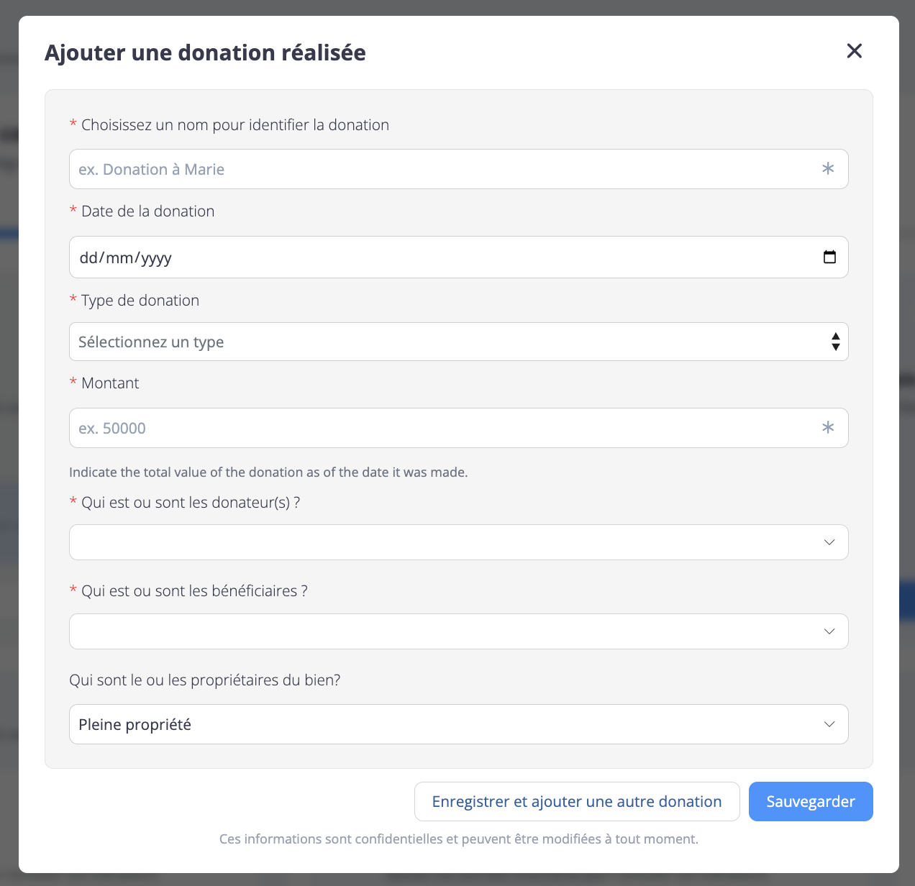Viewport: 915px width, 886px height.
Task: Click the chevron beside Pleine propriété
Action: click(829, 724)
